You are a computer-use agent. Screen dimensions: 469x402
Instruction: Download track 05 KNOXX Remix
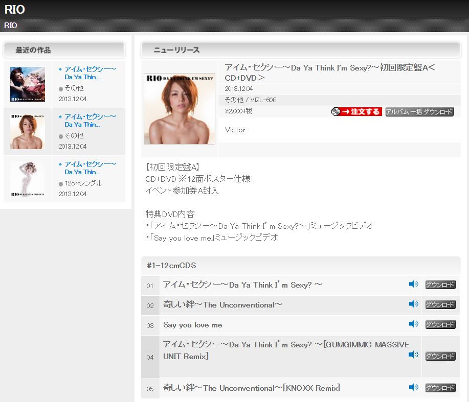(440, 388)
